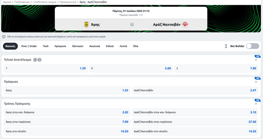Click the Πρόκριση section title
The image size is (263, 139).
click(x=11, y=82)
